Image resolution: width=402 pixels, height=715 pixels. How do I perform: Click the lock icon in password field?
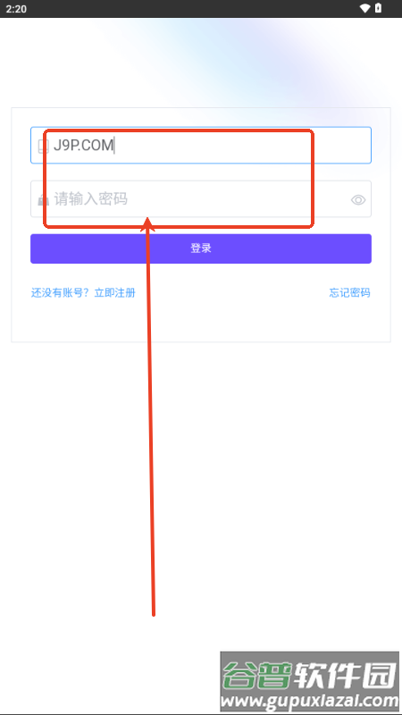pos(43,199)
